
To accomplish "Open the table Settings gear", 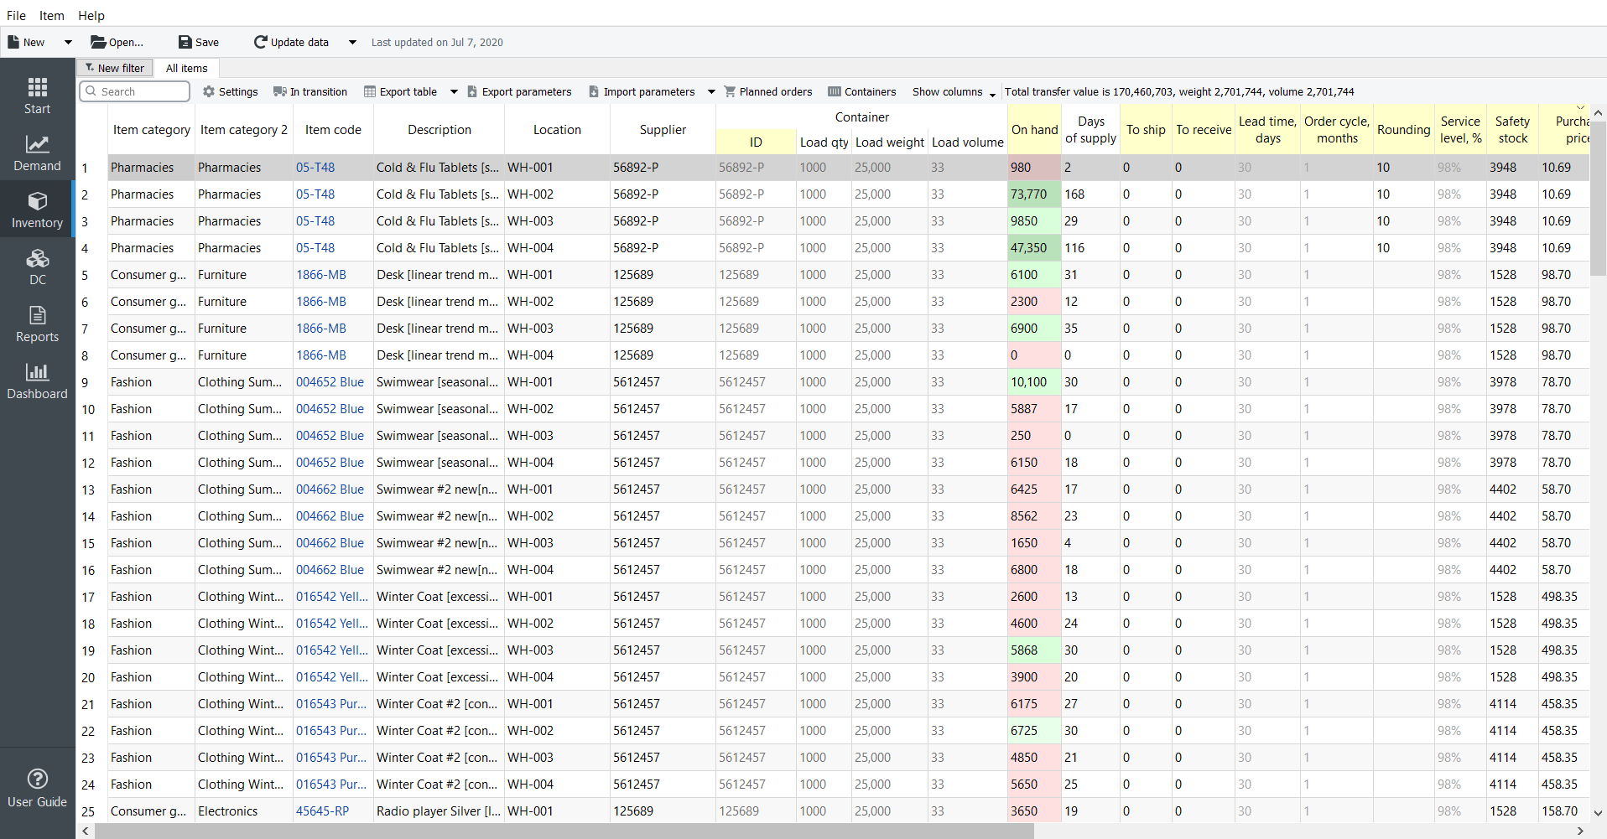I will pos(231,92).
